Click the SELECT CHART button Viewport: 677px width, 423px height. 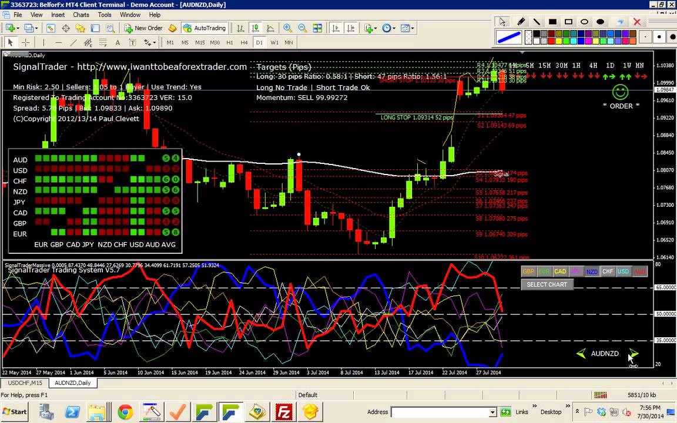pyautogui.click(x=547, y=284)
